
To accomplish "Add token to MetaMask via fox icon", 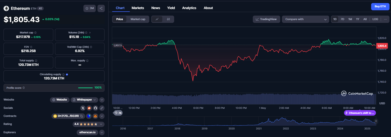I will (x=95, y=116).
